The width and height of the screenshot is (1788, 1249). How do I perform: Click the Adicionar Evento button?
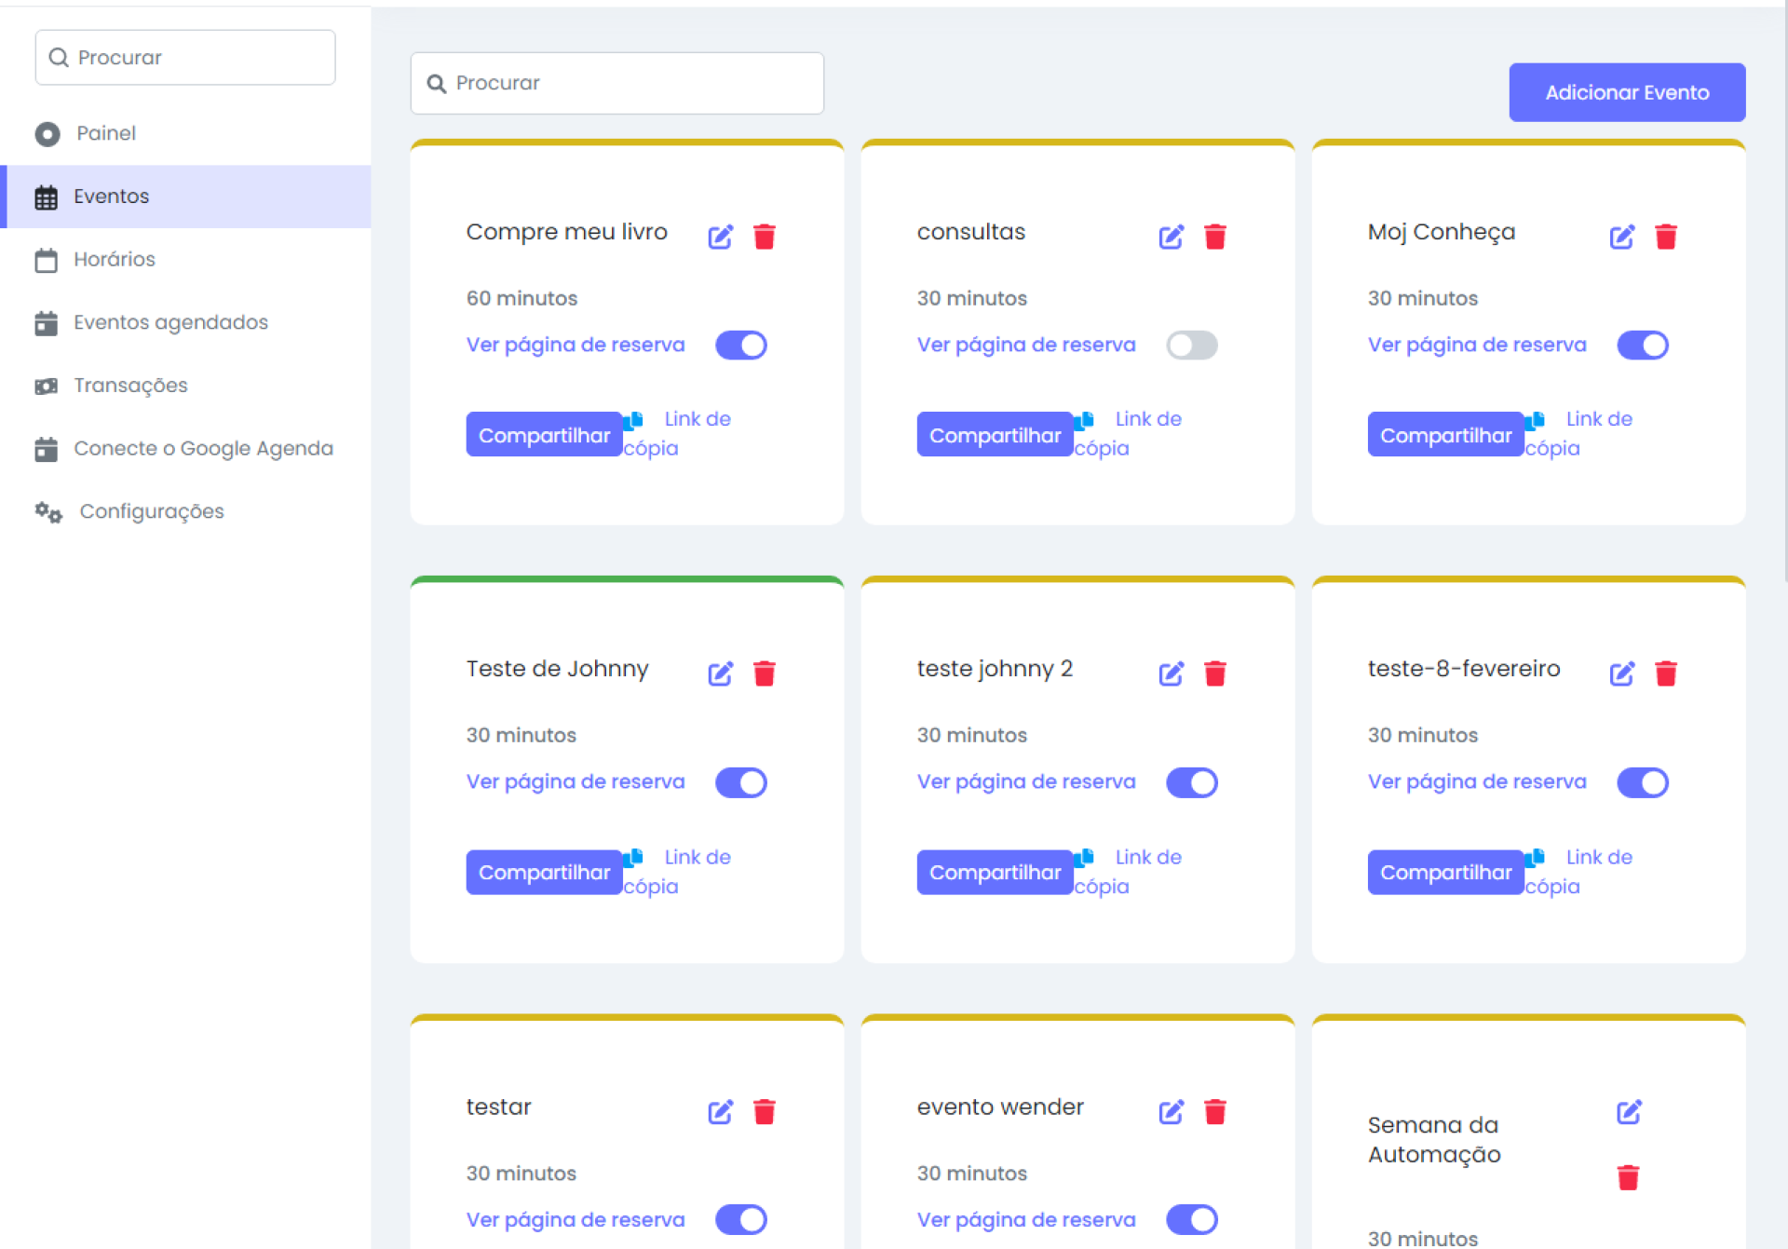click(1626, 92)
